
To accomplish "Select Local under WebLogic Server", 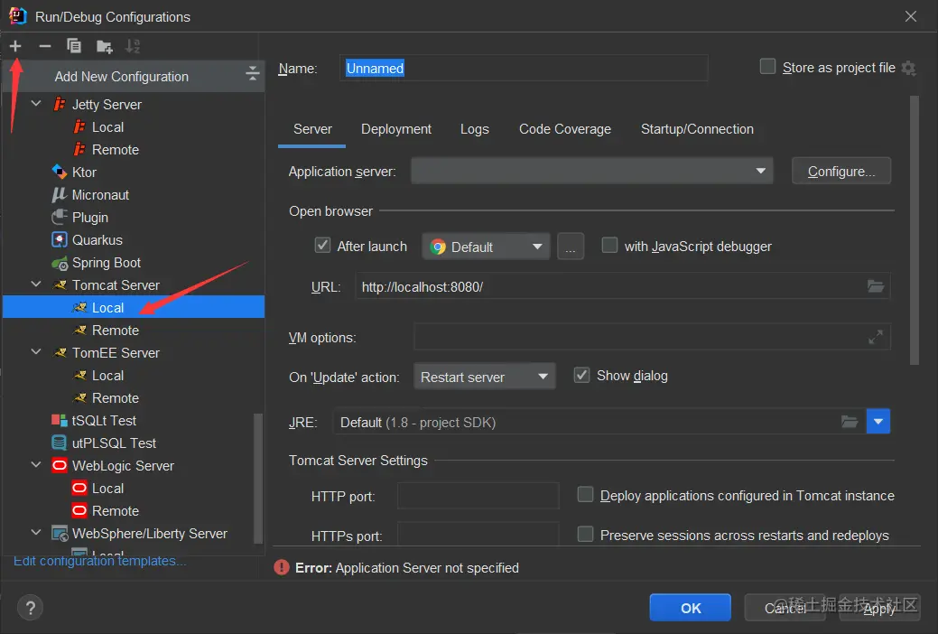I will click(107, 489).
